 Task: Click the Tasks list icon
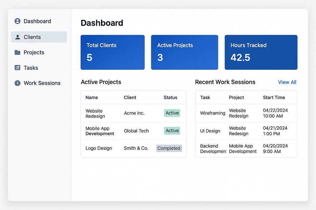[x=18, y=68]
